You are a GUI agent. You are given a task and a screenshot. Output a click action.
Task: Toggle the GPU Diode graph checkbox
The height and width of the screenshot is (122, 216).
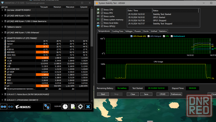pyautogui.click(x=132, y=36)
